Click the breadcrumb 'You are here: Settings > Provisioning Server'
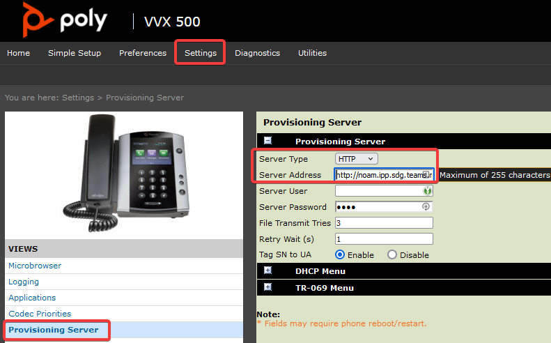 click(x=94, y=98)
